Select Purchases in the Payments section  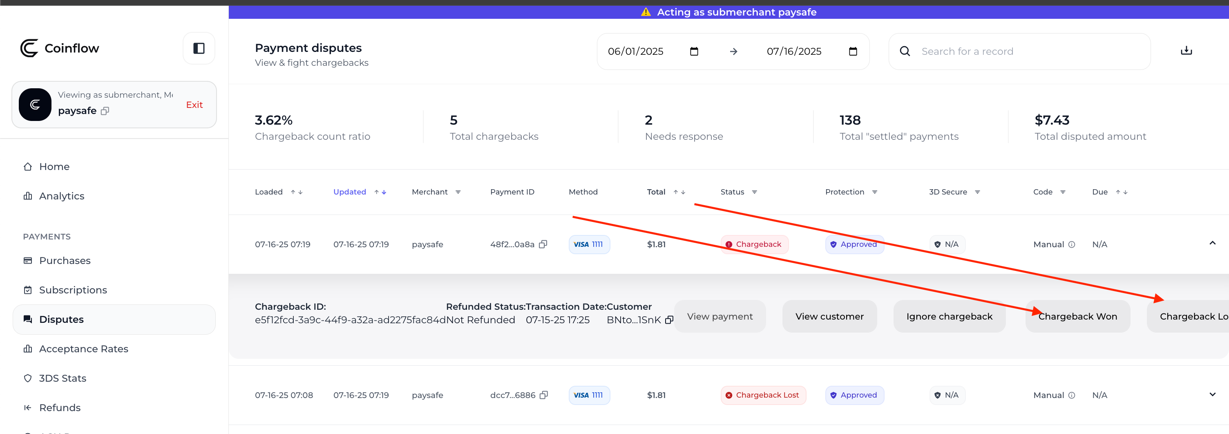[x=65, y=261]
